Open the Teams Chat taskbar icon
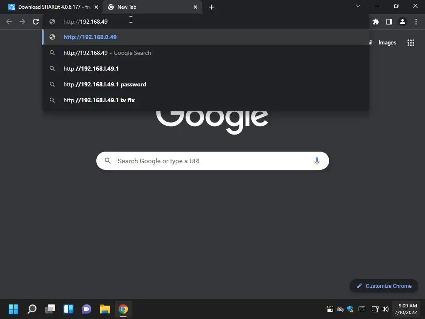Viewport: 425px width, 319px height. coord(87,309)
